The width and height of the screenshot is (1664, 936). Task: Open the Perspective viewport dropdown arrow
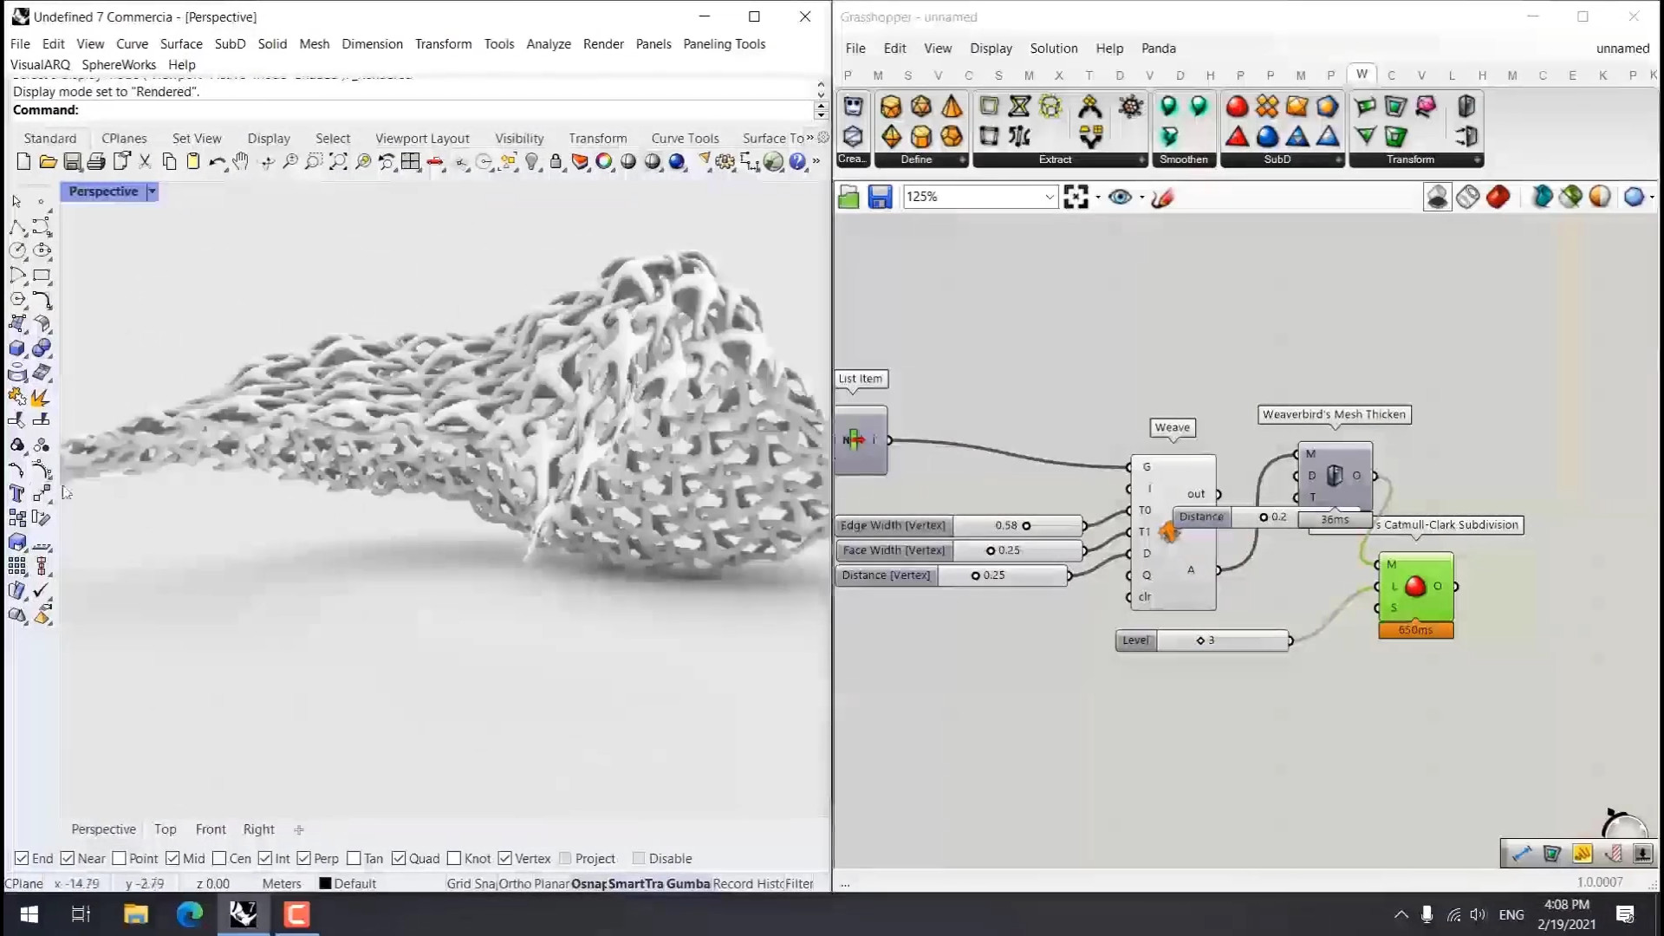pyautogui.click(x=152, y=192)
